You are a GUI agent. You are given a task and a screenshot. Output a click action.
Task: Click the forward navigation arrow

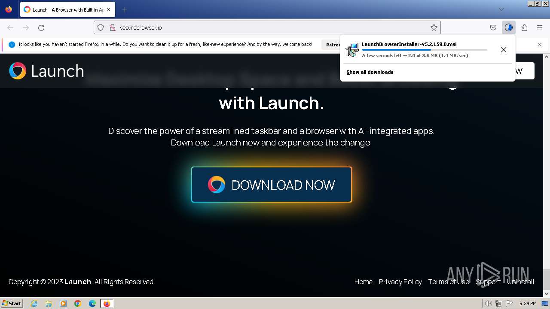pyautogui.click(x=26, y=27)
